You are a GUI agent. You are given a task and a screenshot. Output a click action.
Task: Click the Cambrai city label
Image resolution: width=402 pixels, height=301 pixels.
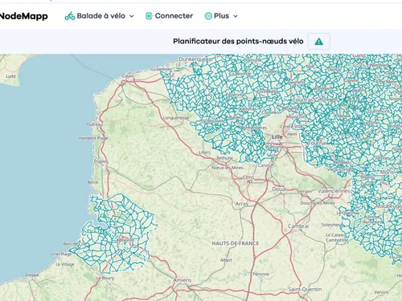[298, 226]
